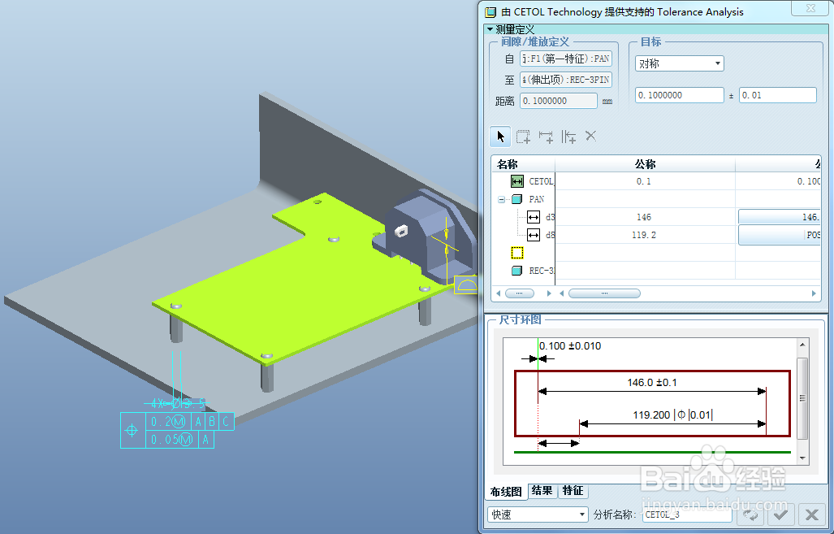Switch to the 结果 tab
The height and width of the screenshot is (534, 834).
542,490
